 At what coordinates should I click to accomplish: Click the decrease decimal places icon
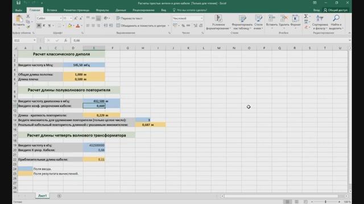(x=201, y=25)
